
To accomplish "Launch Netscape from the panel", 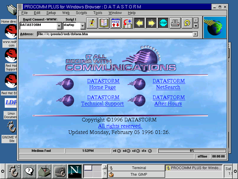I will (75, 171).
